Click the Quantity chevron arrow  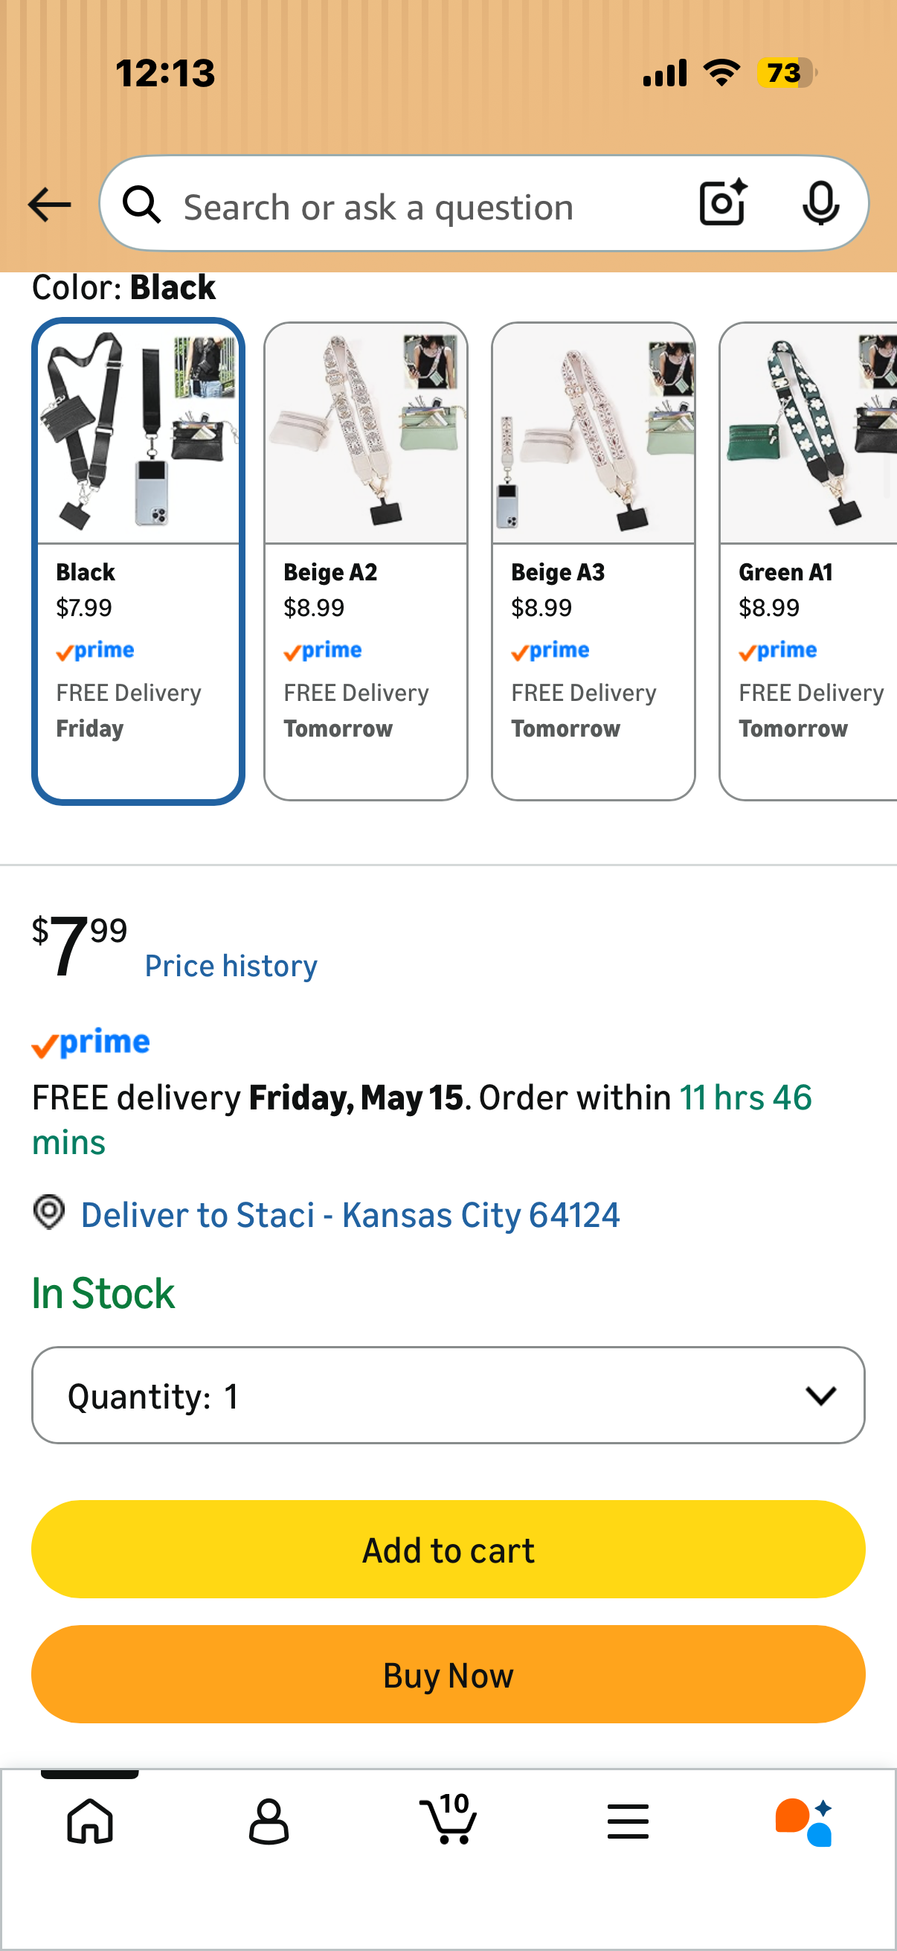(x=820, y=1395)
